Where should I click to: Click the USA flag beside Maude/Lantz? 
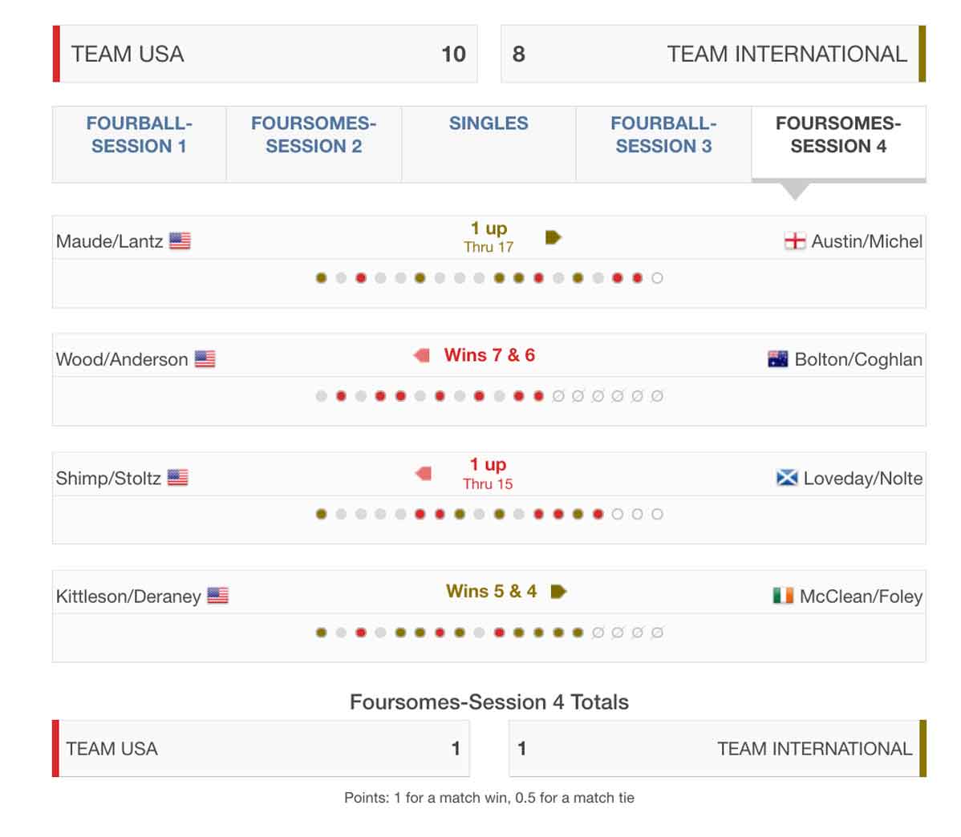tap(180, 241)
